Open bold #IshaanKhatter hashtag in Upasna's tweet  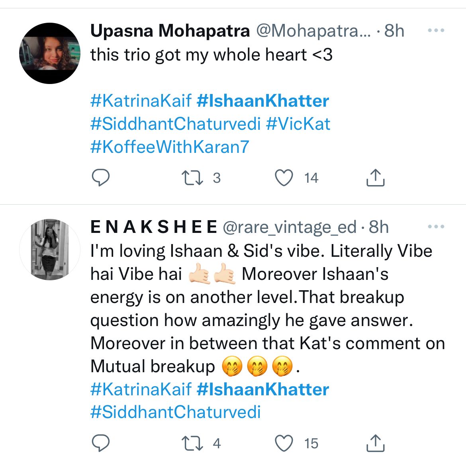point(263,101)
